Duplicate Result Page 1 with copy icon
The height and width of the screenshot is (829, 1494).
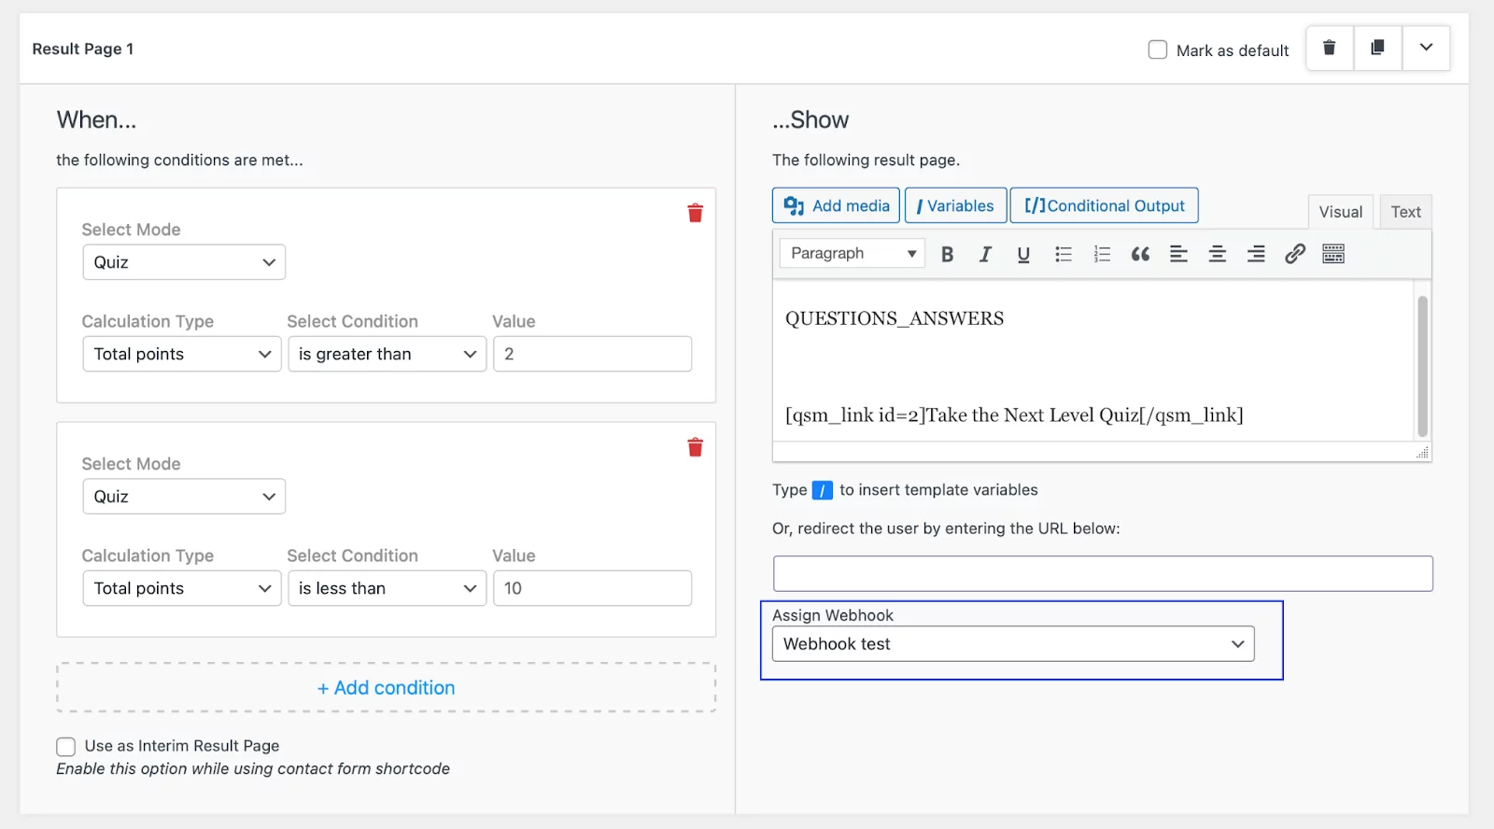(1377, 48)
